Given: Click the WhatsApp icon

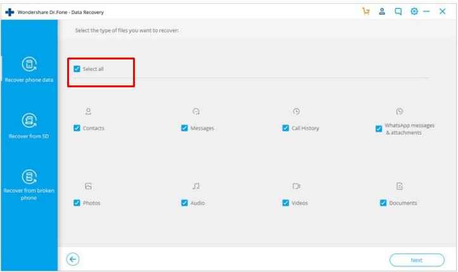Looking at the screenshot, I should [399, 111].
